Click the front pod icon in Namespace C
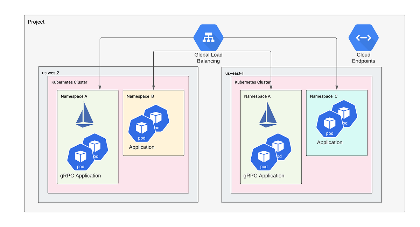This screenshot has height=227, width=420. (x=329, y=124)
